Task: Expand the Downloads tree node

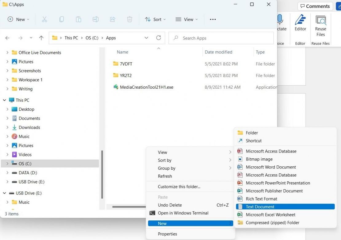Action: click(x=7, y=127)
